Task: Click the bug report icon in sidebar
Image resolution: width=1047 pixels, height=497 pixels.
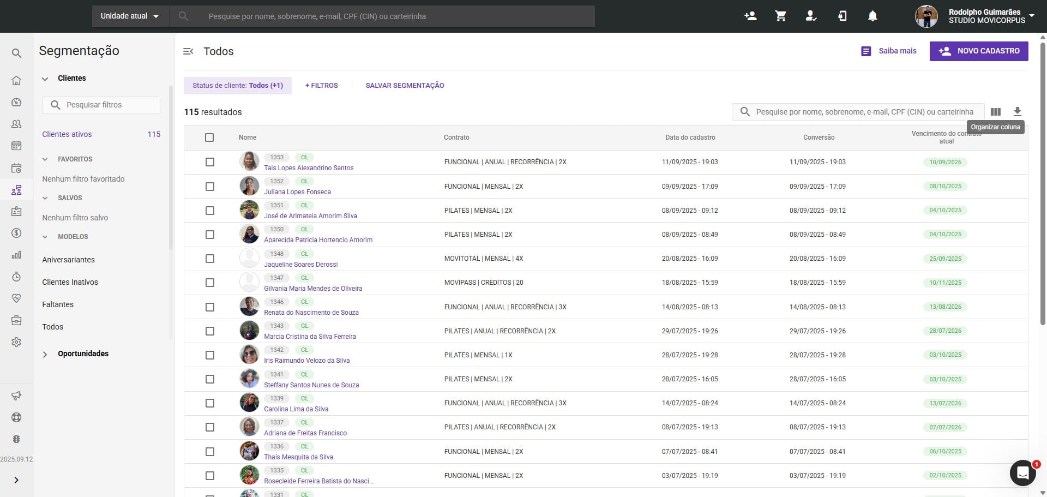Action: tap(16, 439)
